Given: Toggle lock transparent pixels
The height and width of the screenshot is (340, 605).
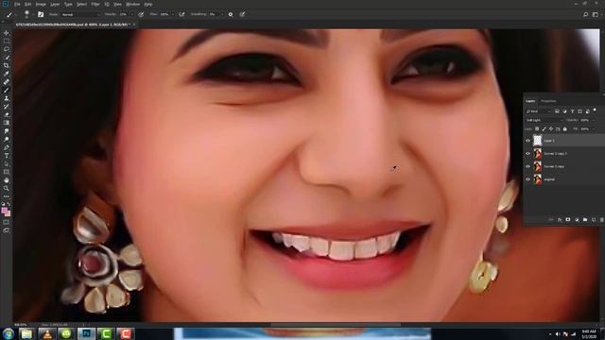Looking at the screenshot, I should coord(537,128).
